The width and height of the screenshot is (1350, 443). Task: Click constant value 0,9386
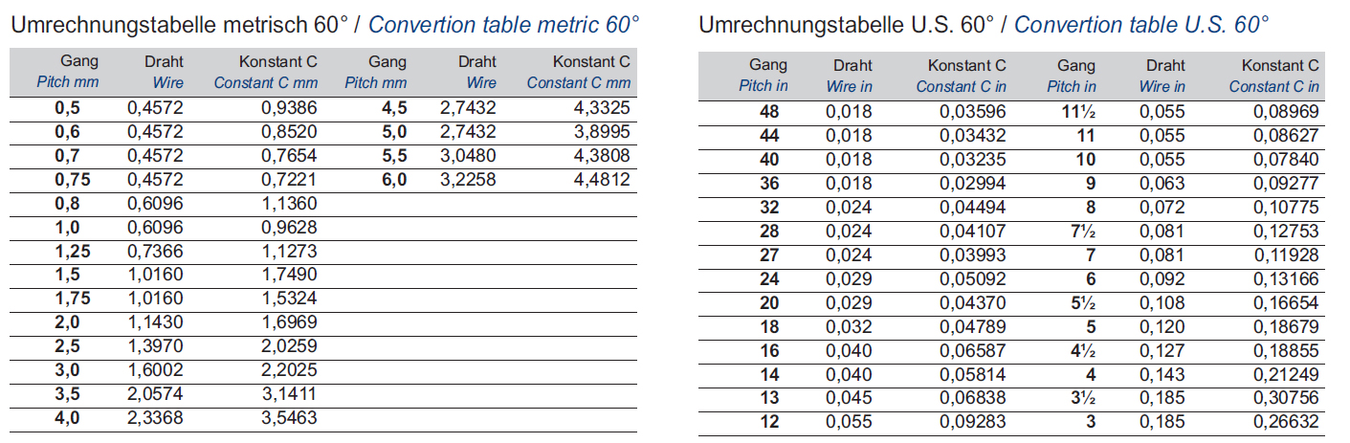tap(289, 107)
